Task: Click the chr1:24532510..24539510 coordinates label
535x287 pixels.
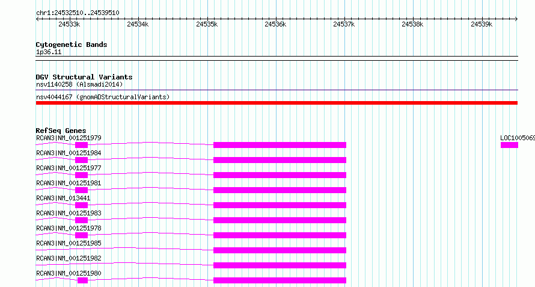Action: 78,13
